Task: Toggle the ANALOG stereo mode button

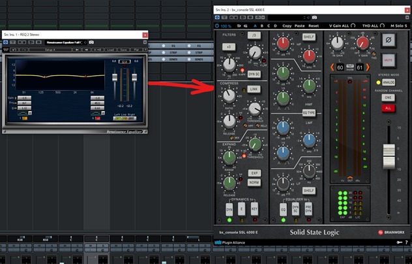Action: coord(388,82)
